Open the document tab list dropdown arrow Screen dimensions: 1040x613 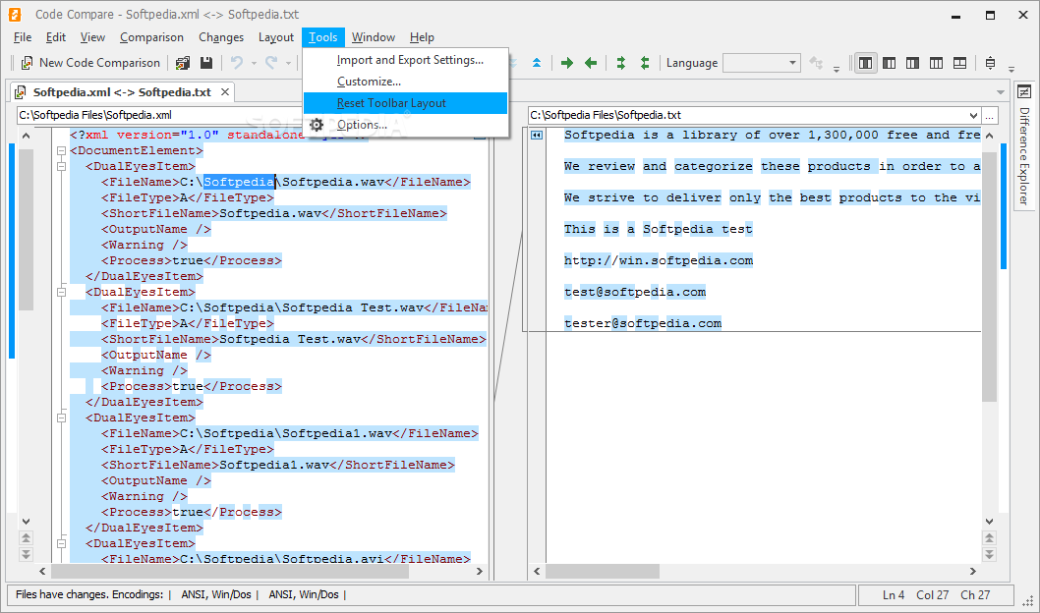point(1001,92)
